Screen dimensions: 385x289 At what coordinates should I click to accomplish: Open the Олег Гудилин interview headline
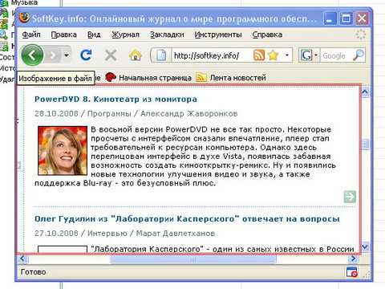pyautogui.click(x=187, y=218)
